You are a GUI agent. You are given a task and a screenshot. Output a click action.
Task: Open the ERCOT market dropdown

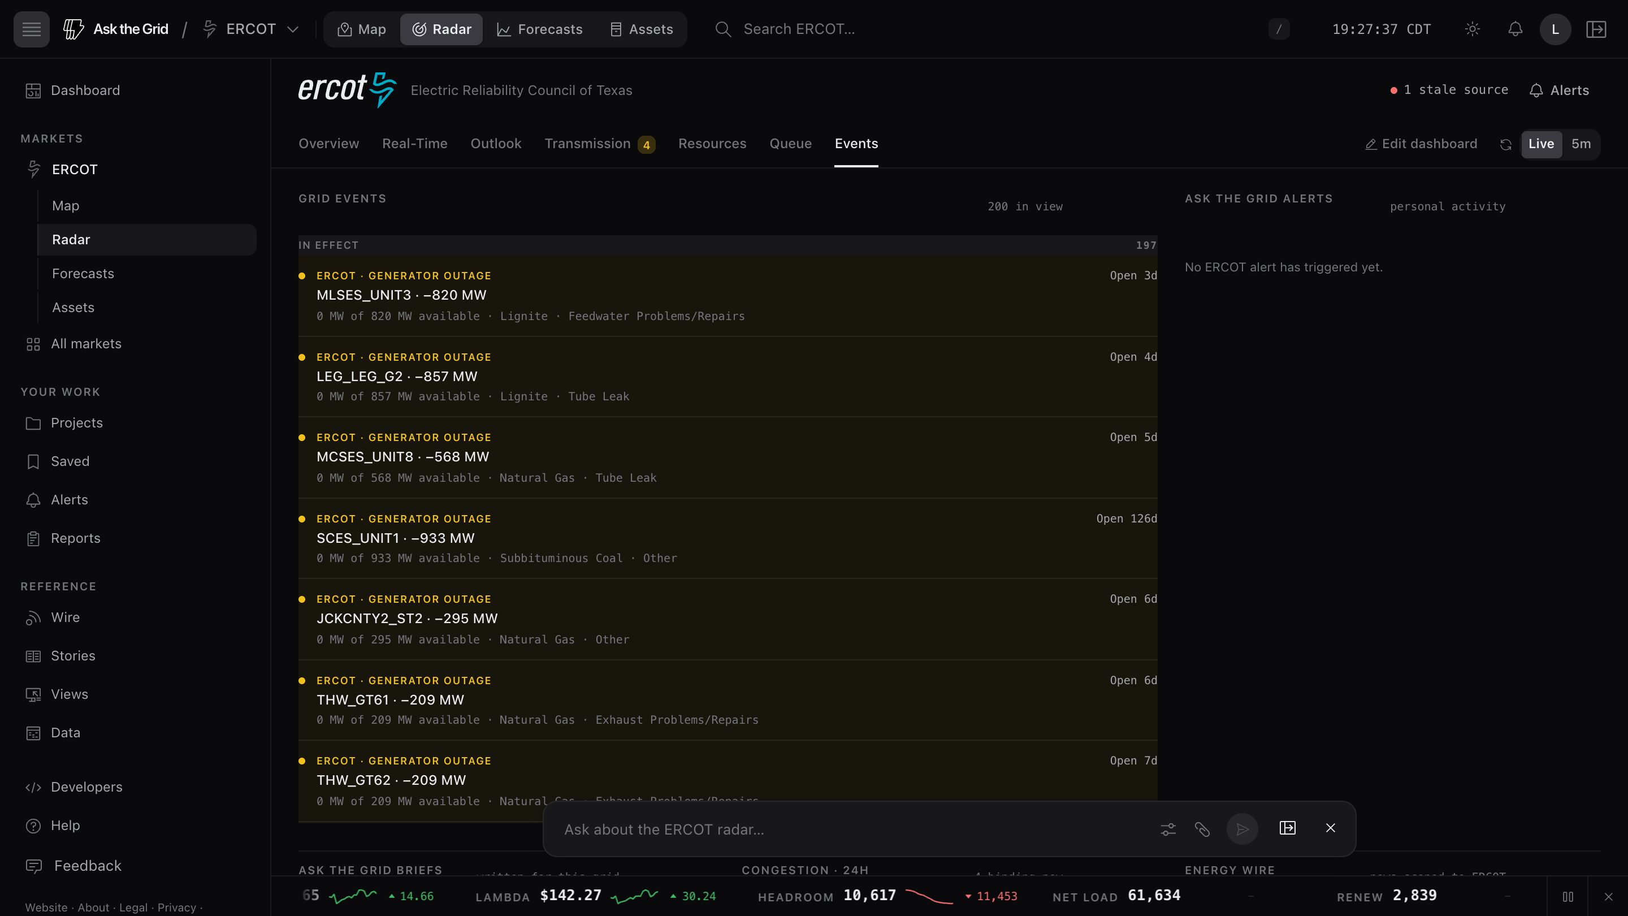pyautogui.click(x=251, y=29)
